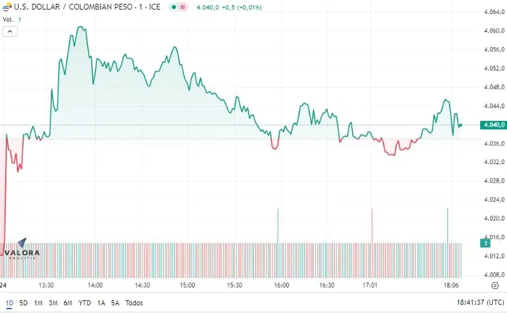Image resolution: width=507 pixels, height=313 pixels.
Task: Choose the 3M range option
Action: tap(53, 303)
